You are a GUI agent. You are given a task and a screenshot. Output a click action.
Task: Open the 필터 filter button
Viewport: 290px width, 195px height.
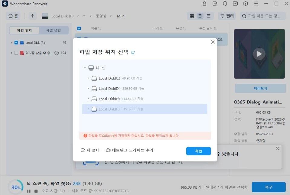[227, 16]
